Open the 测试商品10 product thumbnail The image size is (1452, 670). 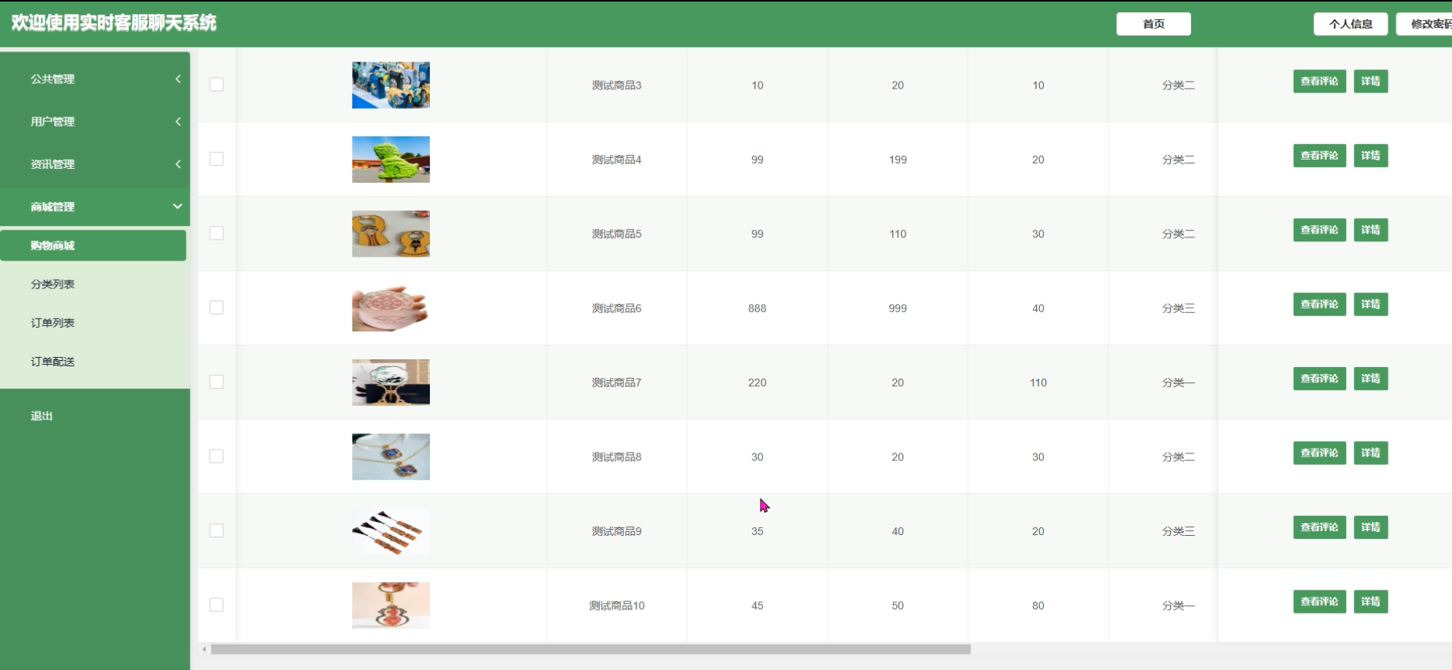(x=391, y=606)
